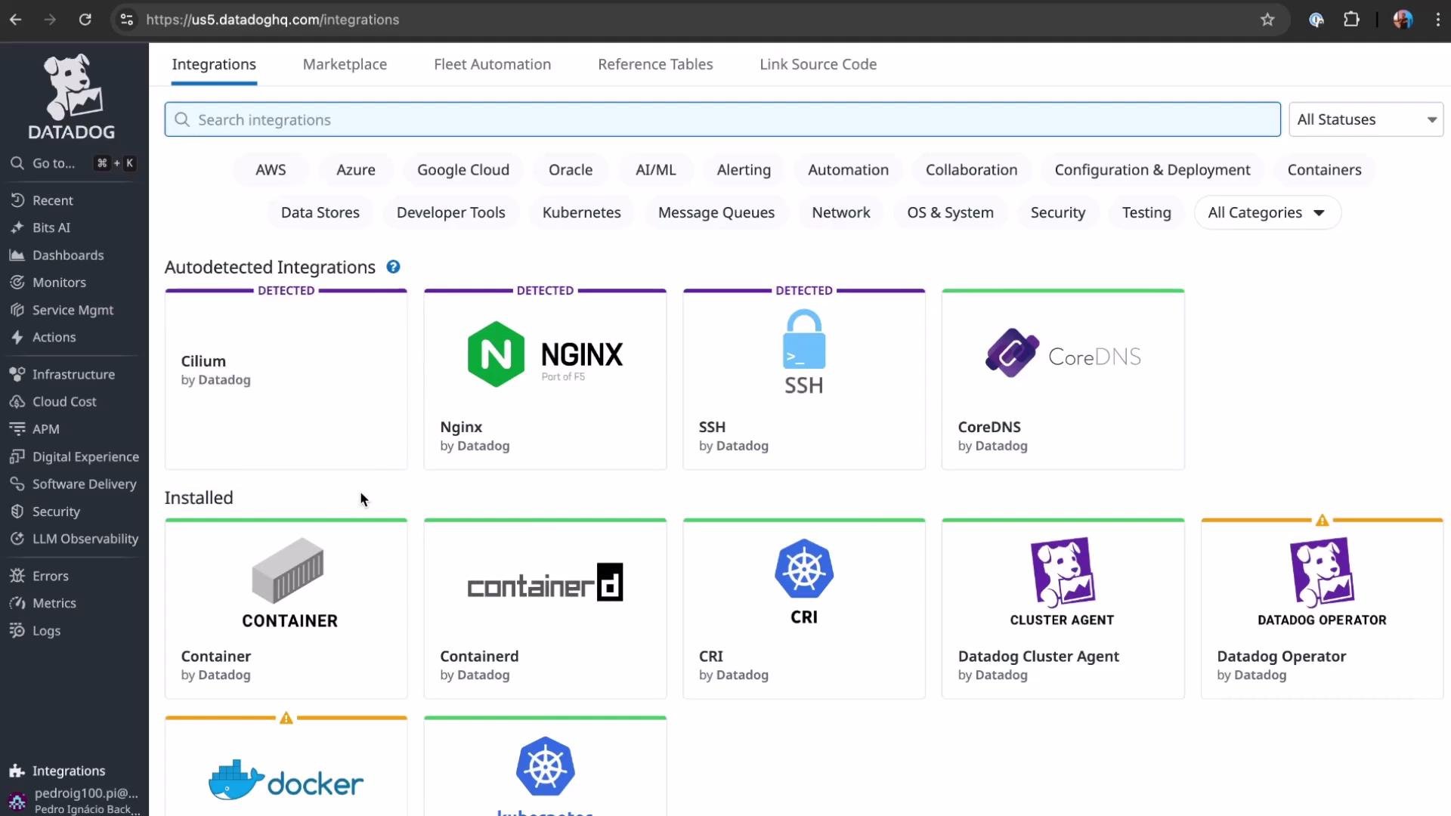
Task: Filter by Google Cloud category
Action: 463,170
